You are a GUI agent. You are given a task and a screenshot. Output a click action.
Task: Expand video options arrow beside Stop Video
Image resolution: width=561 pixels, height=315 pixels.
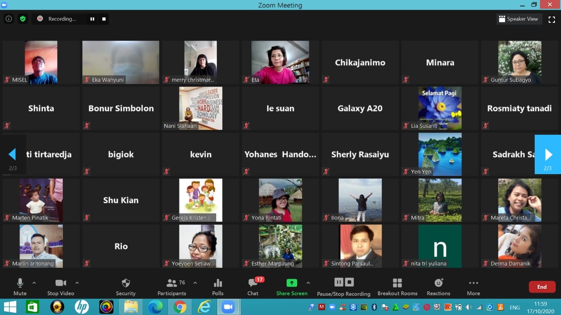[77, 283]
